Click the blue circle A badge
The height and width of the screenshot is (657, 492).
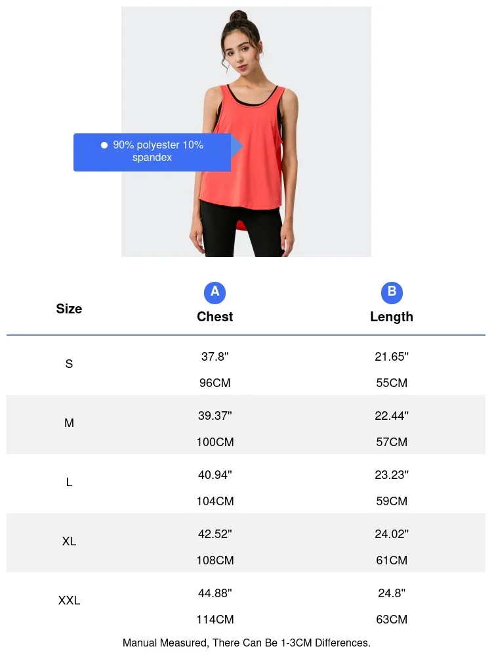click(215, 292)
